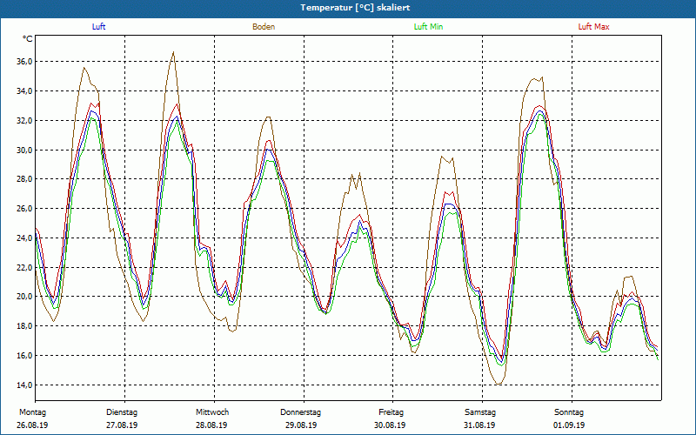Click the 'Freitag' day label
696x435 pixels.
tap(391, 412)
